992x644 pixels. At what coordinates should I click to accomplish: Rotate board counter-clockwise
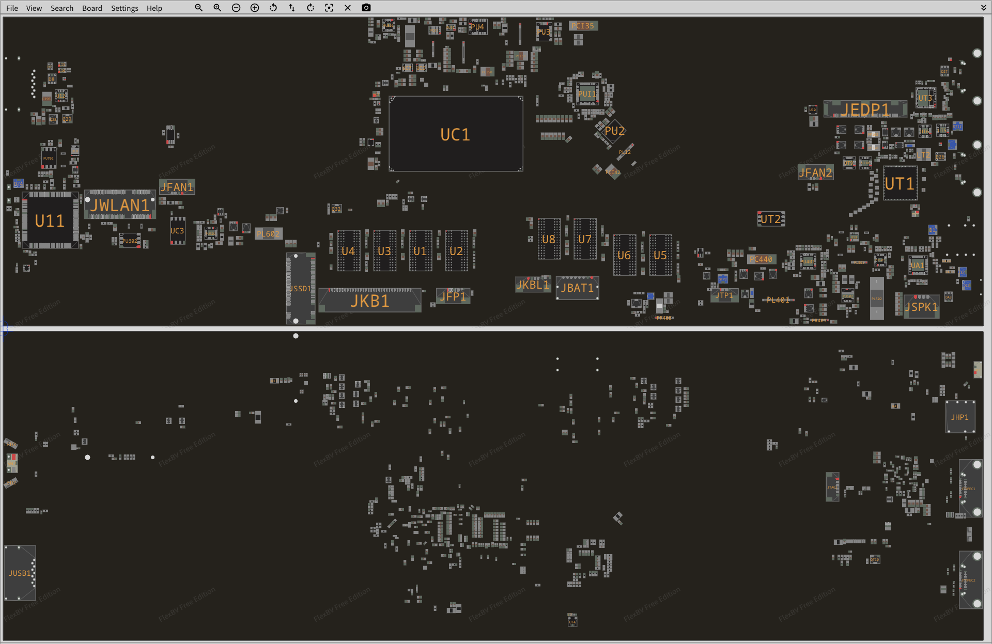(x=273, y=8)
